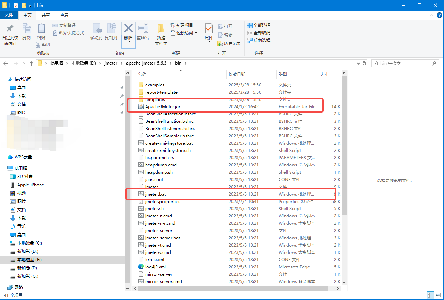Click the red X Delete icon
This screenshot has height=300, width=444.
pyautogui.click(x=129, y=28)
